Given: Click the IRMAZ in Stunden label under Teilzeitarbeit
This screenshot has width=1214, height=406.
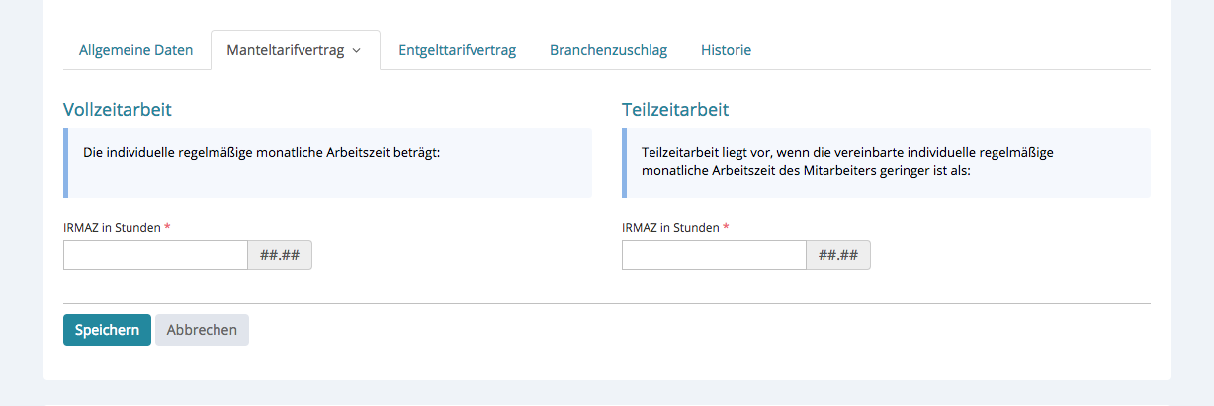Looking at the screenshot, I should click(670, 227).
